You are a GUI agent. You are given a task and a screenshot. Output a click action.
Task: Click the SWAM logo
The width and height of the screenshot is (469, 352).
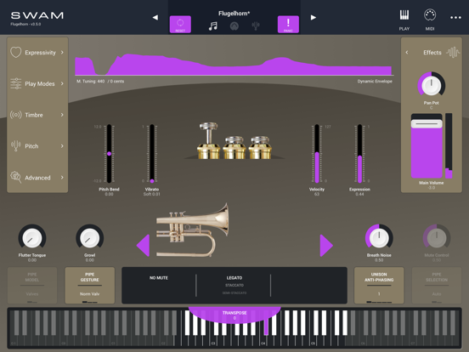tap(37, 15)
